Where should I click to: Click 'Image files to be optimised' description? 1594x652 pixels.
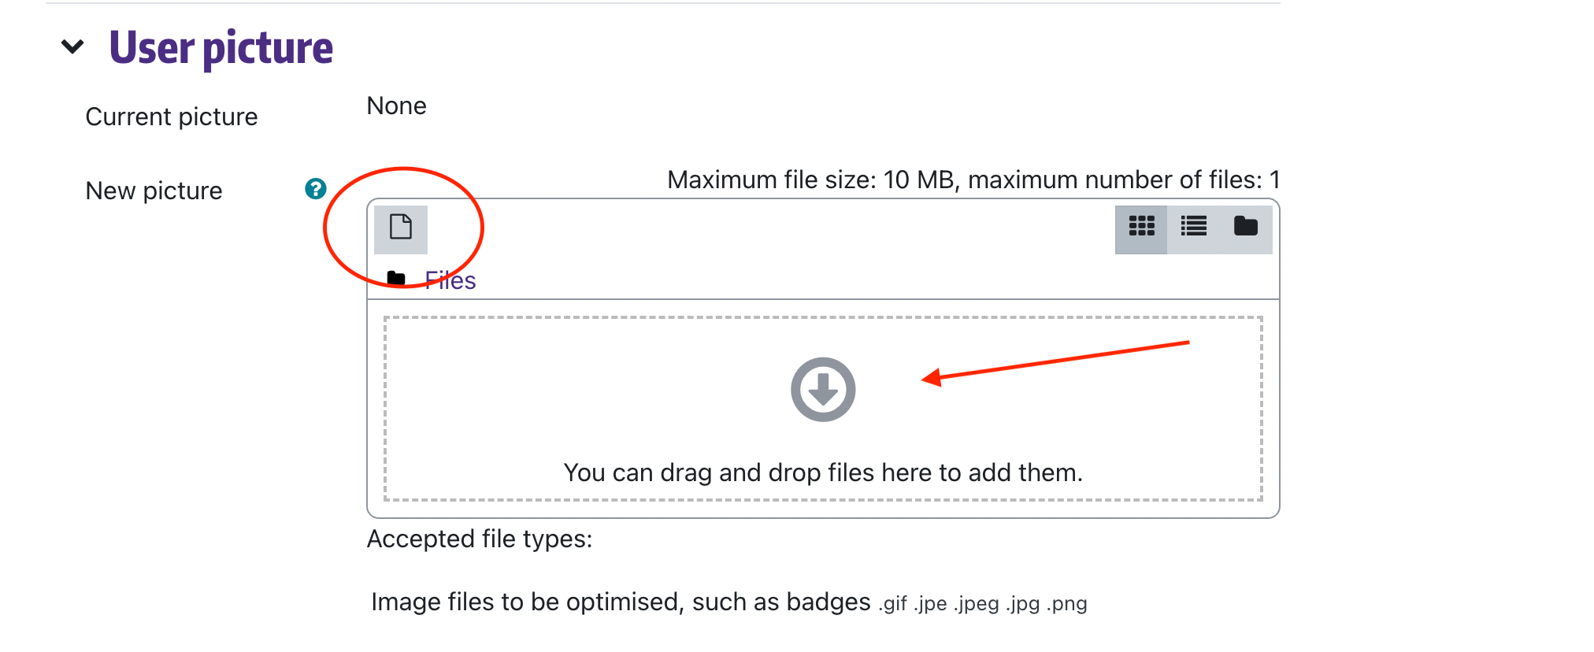621,602
